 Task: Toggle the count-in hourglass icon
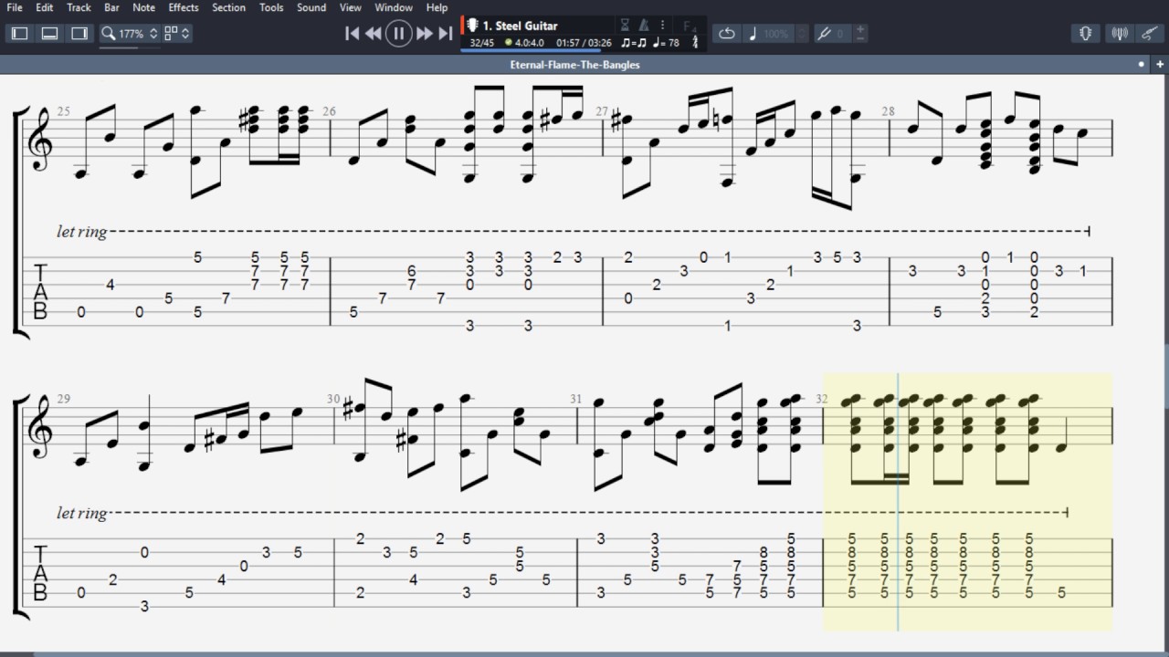click(626, 26)
